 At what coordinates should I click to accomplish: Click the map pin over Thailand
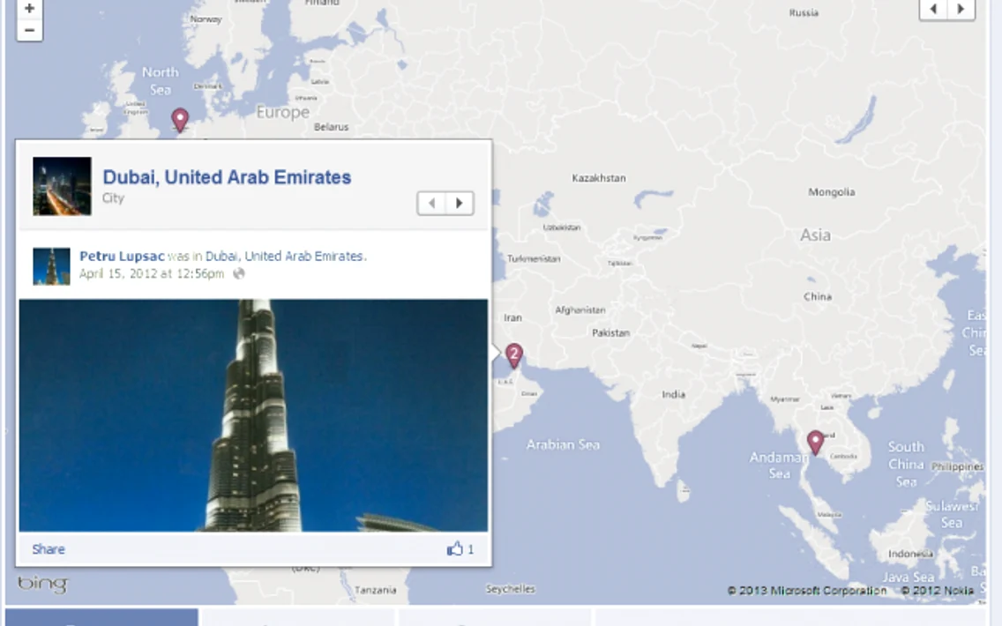tap(815, 442)
